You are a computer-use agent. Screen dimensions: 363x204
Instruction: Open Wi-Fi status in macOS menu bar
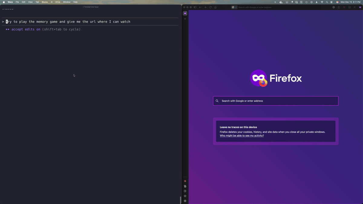point(322,2)
